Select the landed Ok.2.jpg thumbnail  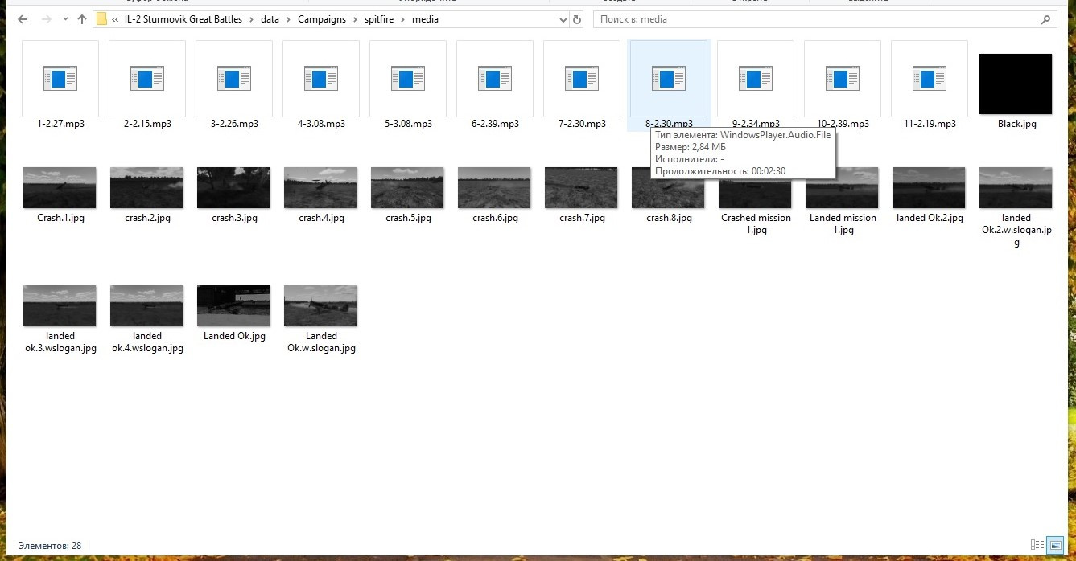pyautogui.click(x=929, y=187)
